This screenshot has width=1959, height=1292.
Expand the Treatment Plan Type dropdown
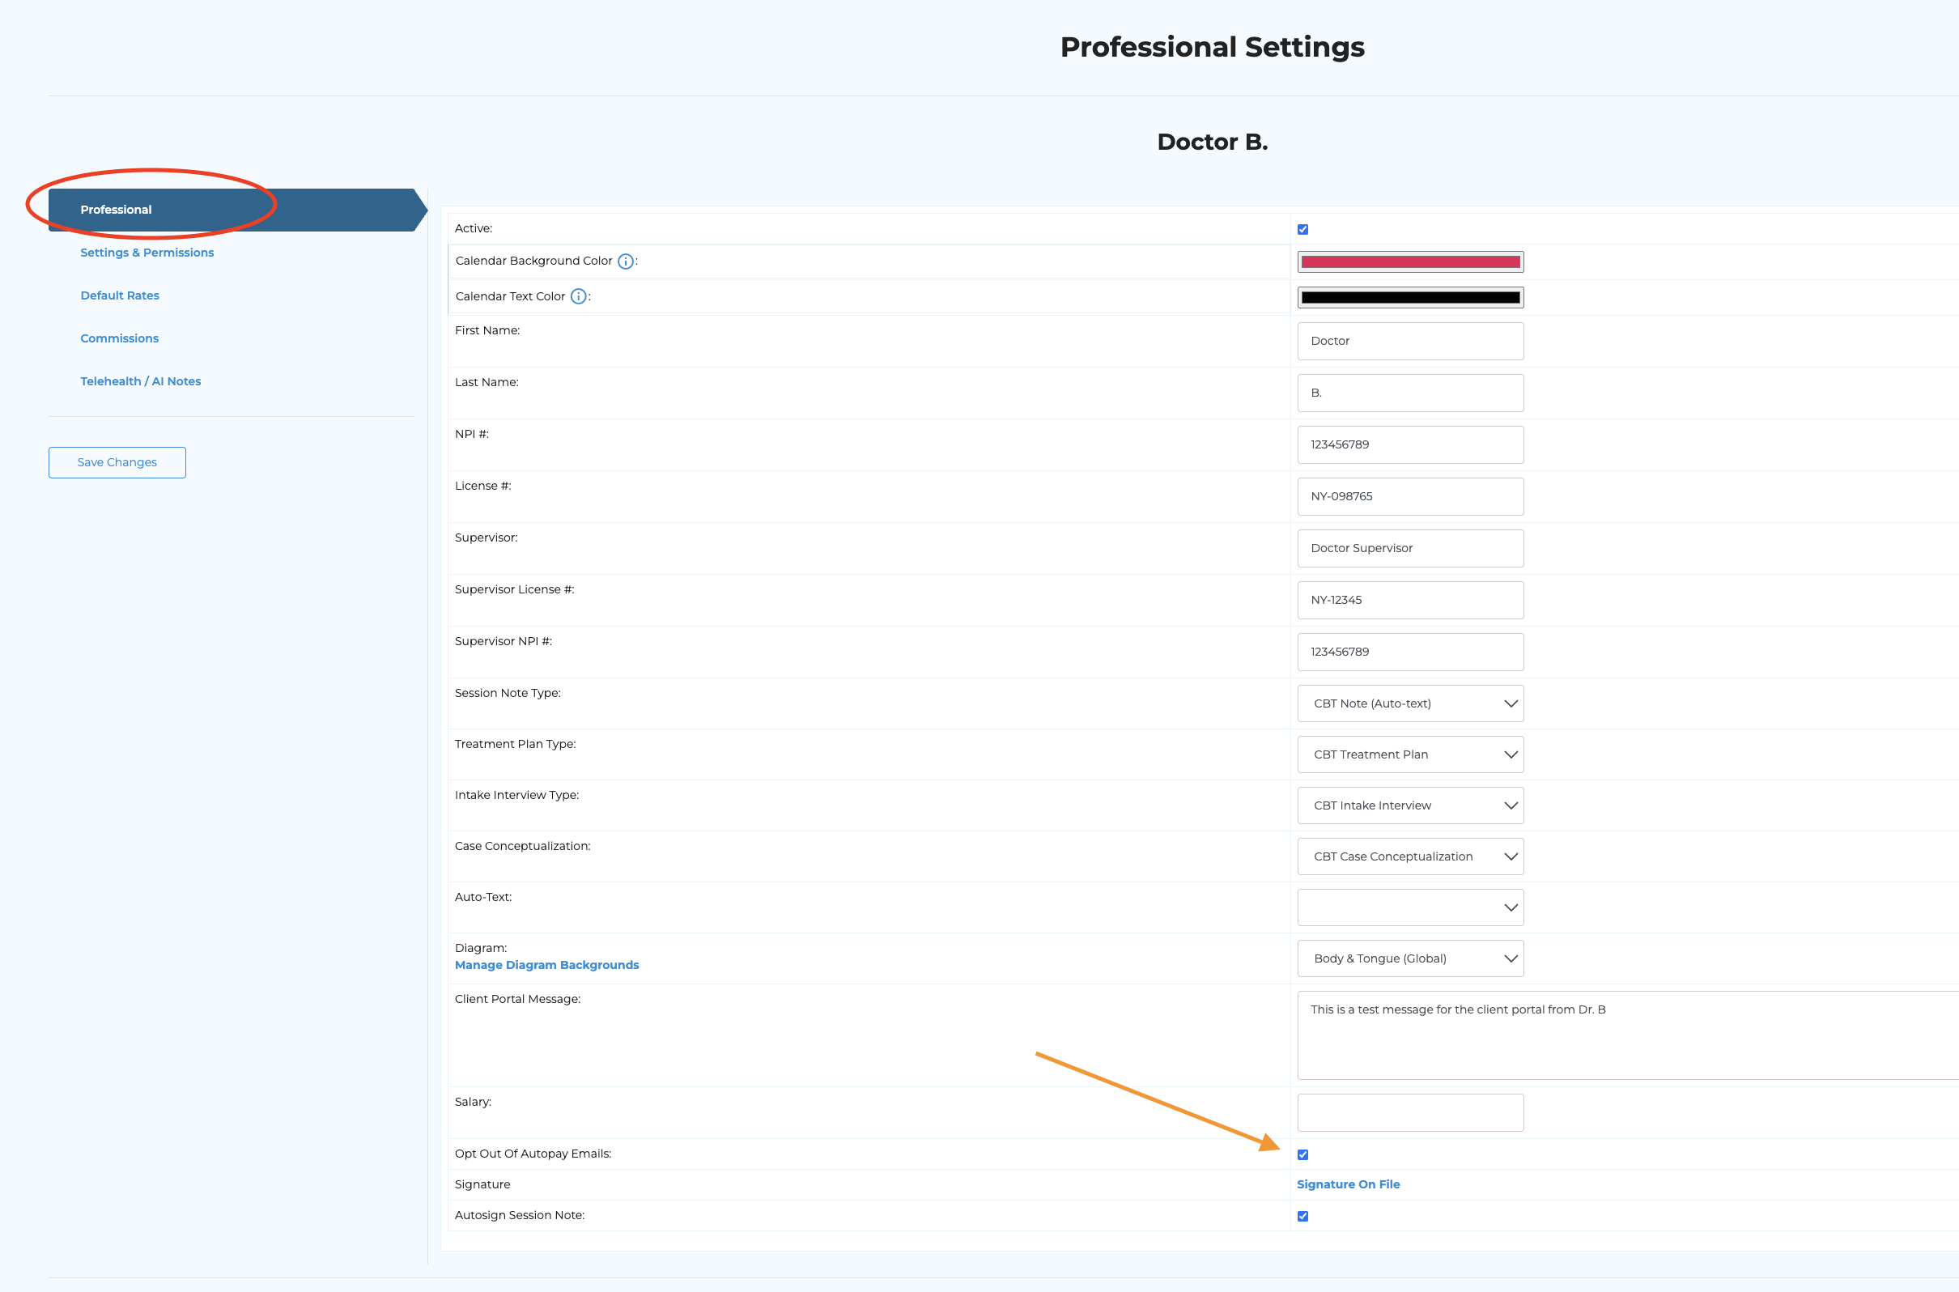(1409, 754)
